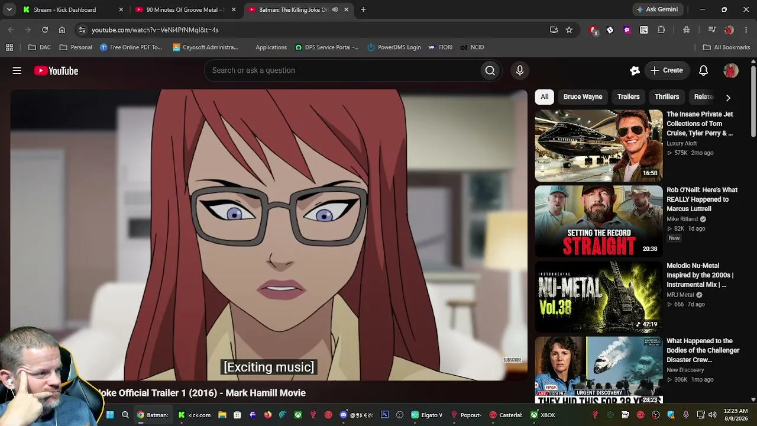The height and width of the screenshot is (426, 757).
Task: Navigate back in the browser
Action: click(x=11, y=30)
